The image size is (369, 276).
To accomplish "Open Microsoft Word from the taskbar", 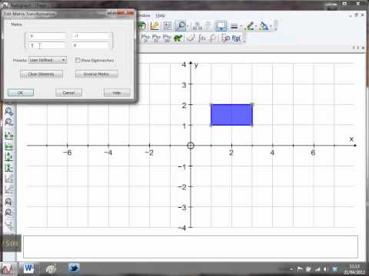I will 28,268.
